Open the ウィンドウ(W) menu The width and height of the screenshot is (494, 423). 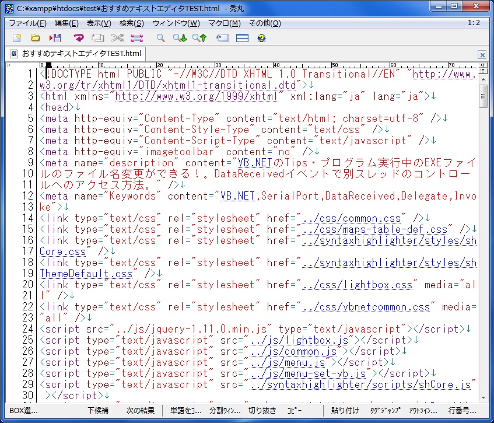[x=176, y=23]
